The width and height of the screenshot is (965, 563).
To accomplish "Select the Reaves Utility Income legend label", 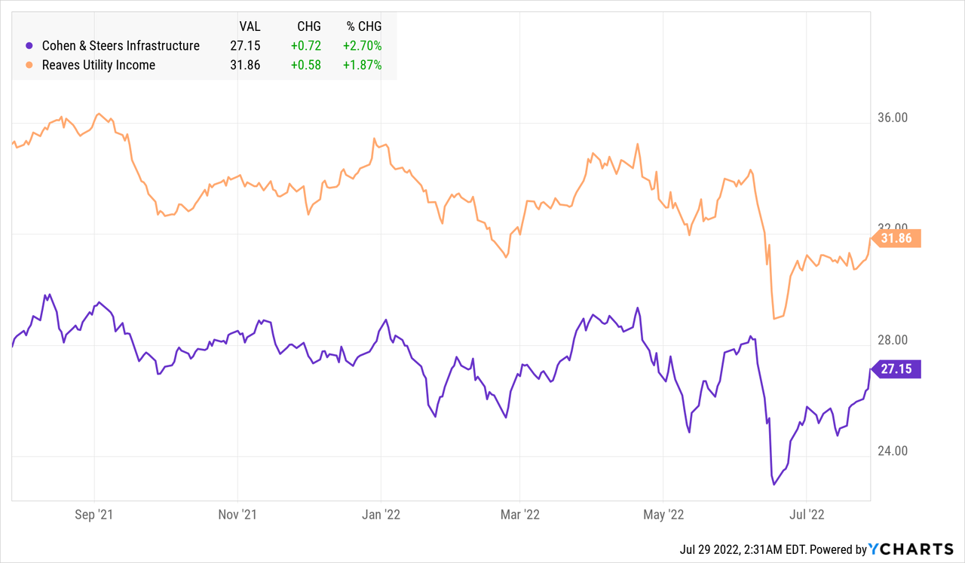I will point(99,66).
